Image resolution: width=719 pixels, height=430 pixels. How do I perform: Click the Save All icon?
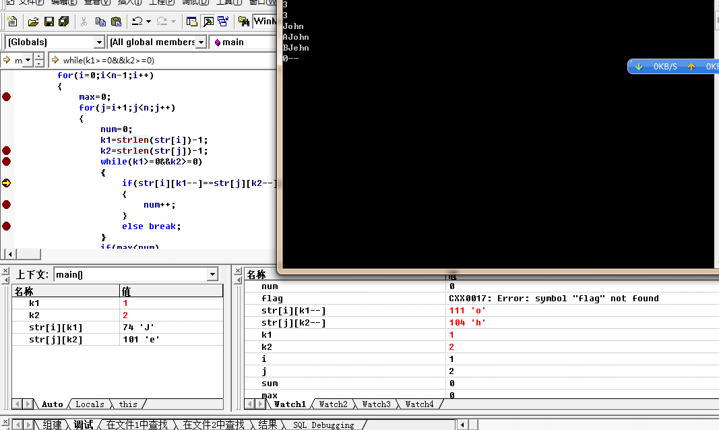[64, 22]
